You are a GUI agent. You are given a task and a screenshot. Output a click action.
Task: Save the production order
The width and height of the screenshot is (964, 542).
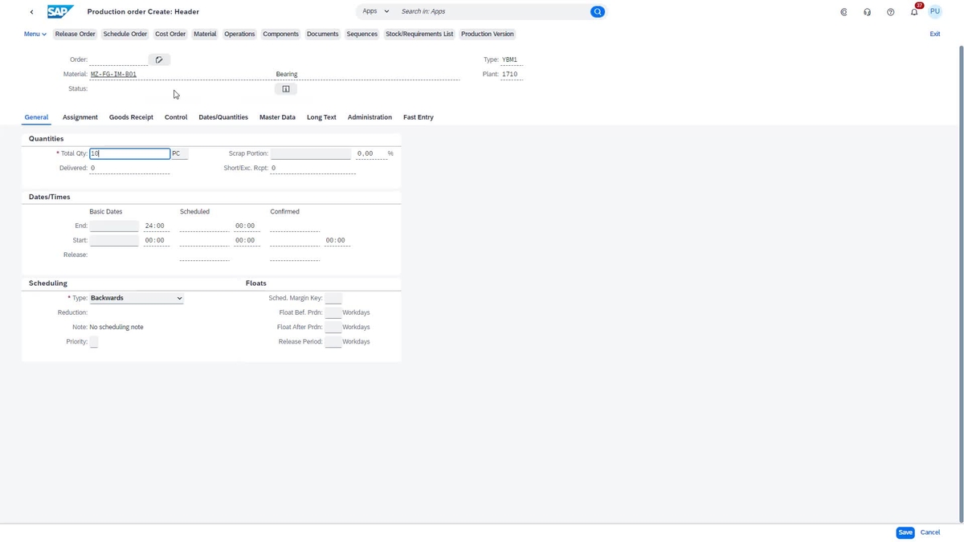pos(905,532)
